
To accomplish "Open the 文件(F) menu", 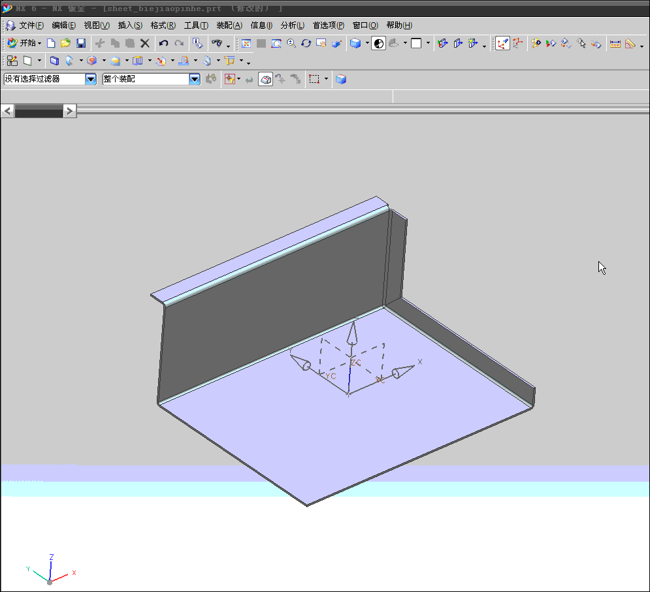I will pos(31,25).
